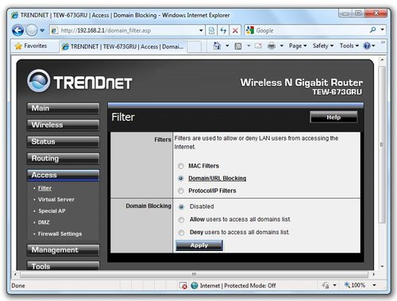Click the browser Forward arrow button
The width and height of the screenshot is (397, 301).
[32, 30]
